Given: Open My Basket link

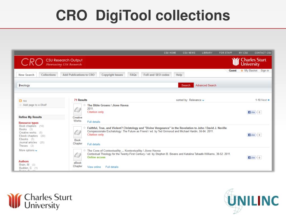Looking at the screenshot, I should point(251,71).
